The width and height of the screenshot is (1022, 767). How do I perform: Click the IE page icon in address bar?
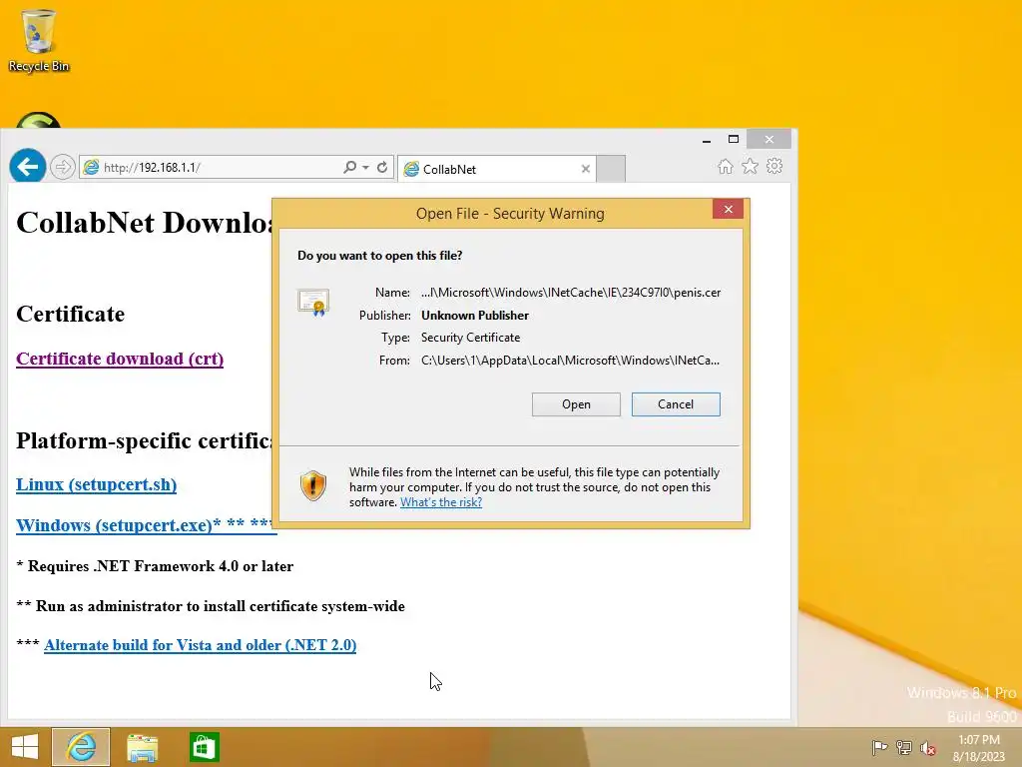tap(91, 168)
